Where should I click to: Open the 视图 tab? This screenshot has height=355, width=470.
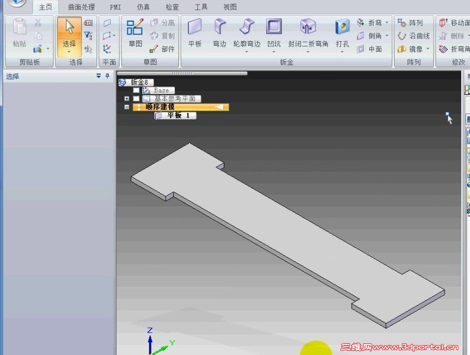[230, 7]
